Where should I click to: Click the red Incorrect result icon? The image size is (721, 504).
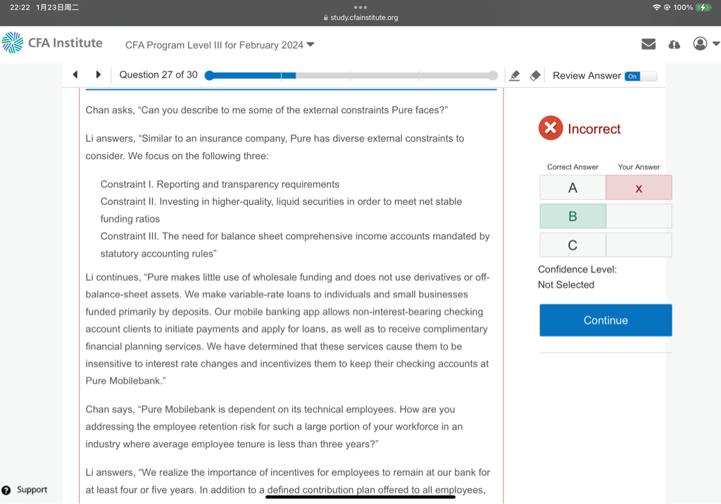[551, 128]
